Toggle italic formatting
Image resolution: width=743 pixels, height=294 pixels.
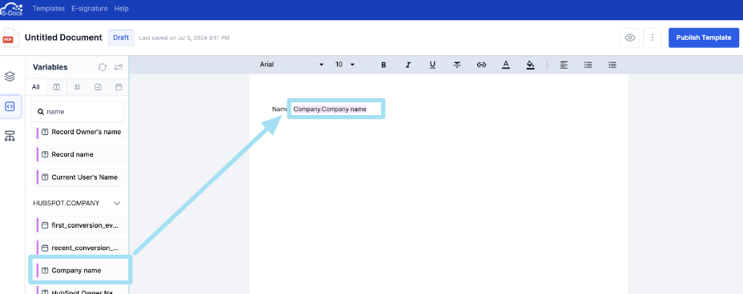(x=408, y=65)
